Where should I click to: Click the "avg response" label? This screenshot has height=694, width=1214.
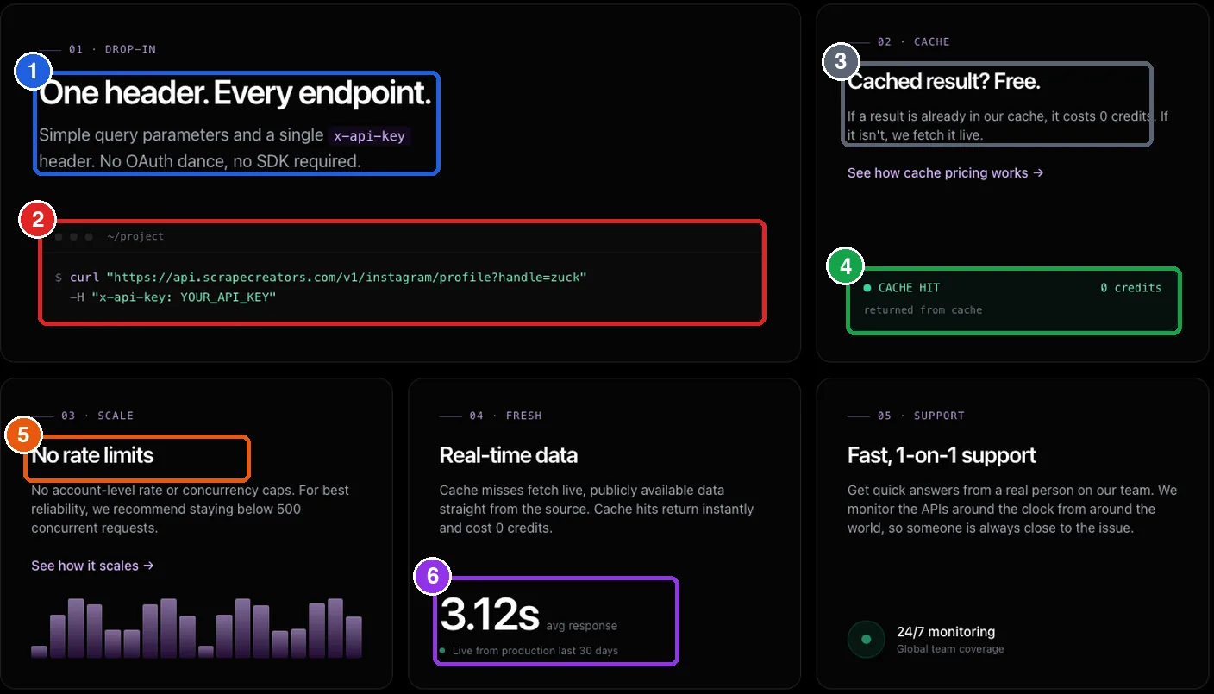pos(582,626)
